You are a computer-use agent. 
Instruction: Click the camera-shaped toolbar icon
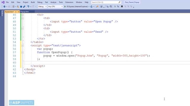[x=102, y=6]
